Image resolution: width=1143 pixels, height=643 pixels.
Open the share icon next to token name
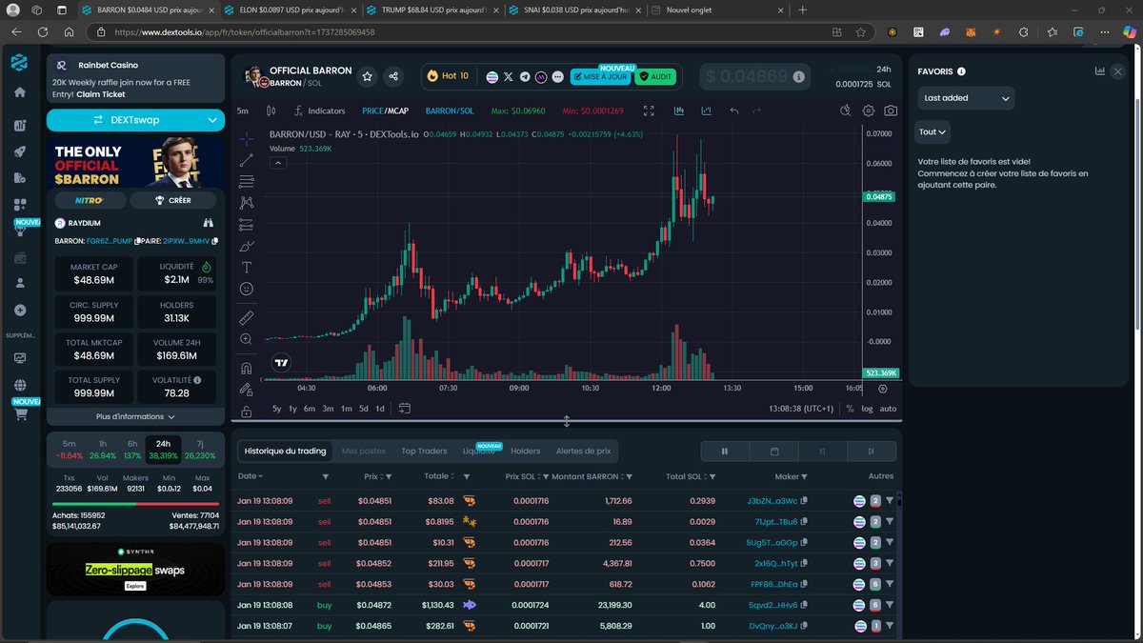pyautogui.click(x=394, y=76)
